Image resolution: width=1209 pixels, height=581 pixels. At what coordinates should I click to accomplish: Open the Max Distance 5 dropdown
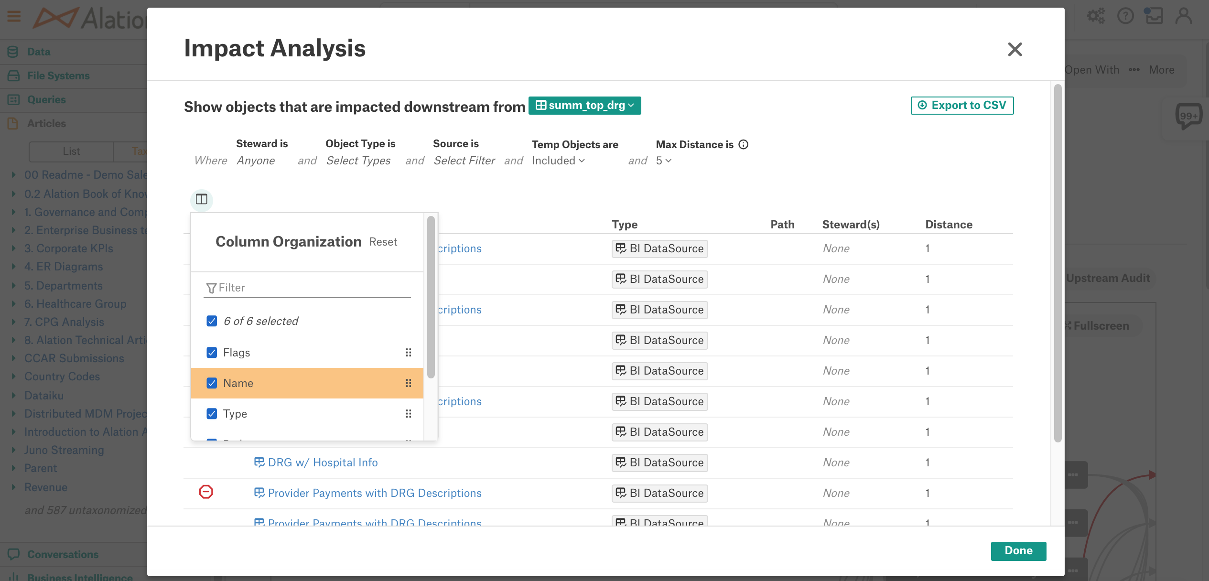coord(663,161)
